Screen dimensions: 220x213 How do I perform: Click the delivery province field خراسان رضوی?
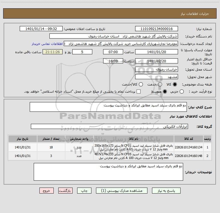[x=157, y=69]
